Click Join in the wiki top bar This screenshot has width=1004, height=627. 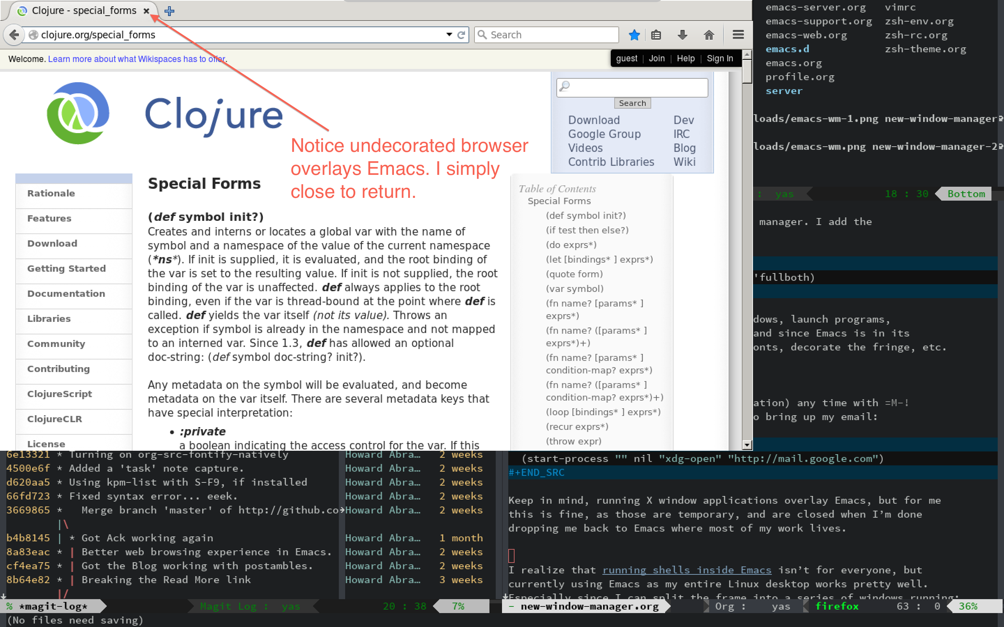click(656, 59)
